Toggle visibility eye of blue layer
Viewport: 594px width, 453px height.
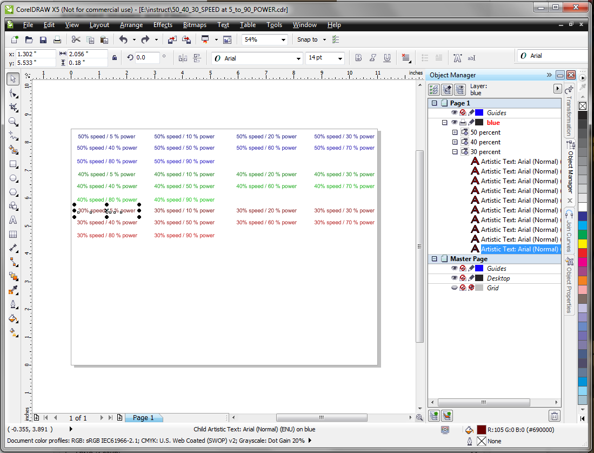click(454, 123)
